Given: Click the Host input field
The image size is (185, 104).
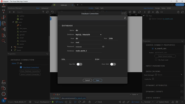Looking at the screenshot, I should pos(88,38).
